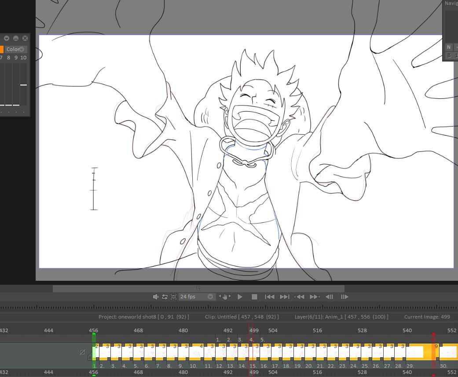Click bookmark label '1.' above the timeline

click(x=218, y=340)
